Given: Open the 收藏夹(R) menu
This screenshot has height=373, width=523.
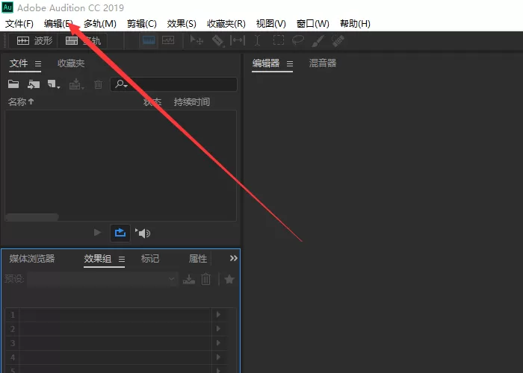Looking at the screenshot, I should pyautogui.click(x=226, y=24).
